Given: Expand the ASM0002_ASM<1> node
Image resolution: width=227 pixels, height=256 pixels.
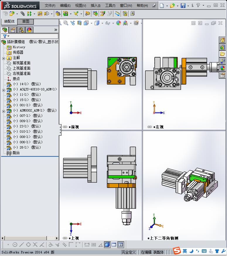Looking at the screenshot, I should pyautogui.click(x=4, y=111).
